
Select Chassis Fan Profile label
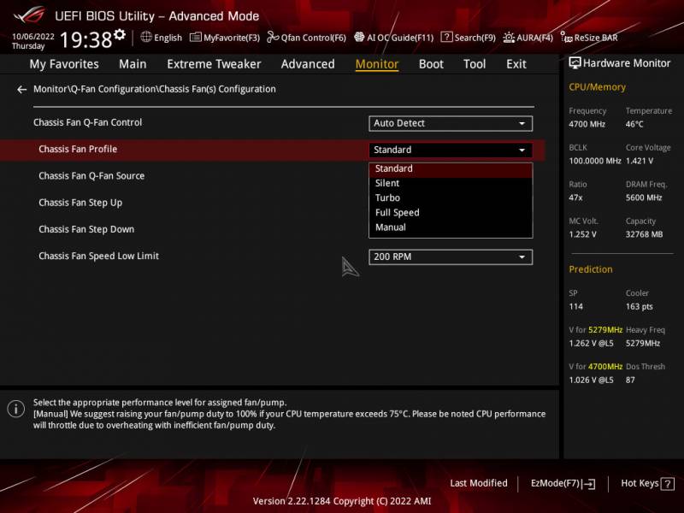coord(78,149)
